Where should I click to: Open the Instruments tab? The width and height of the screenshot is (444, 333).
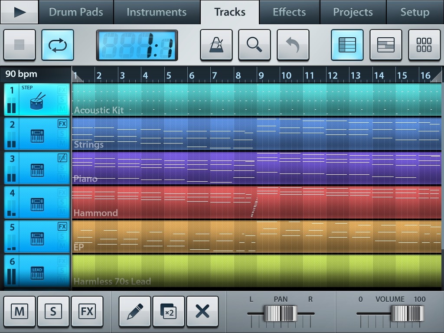click(157, 12)
